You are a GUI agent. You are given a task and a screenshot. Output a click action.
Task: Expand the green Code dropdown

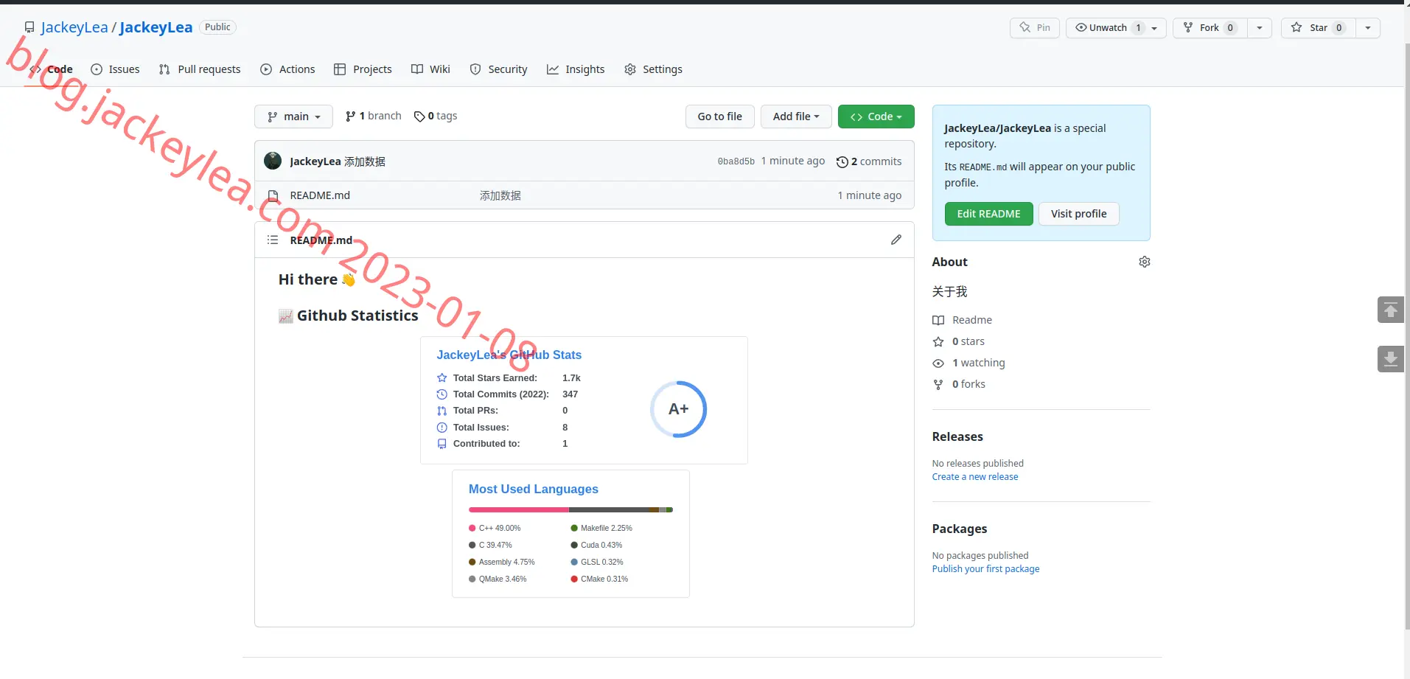pos(876,116)
